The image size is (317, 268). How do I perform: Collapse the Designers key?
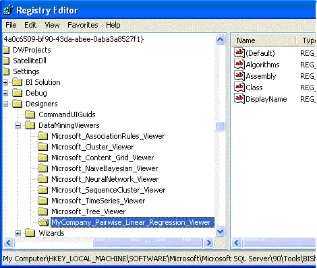click(5, 104)
